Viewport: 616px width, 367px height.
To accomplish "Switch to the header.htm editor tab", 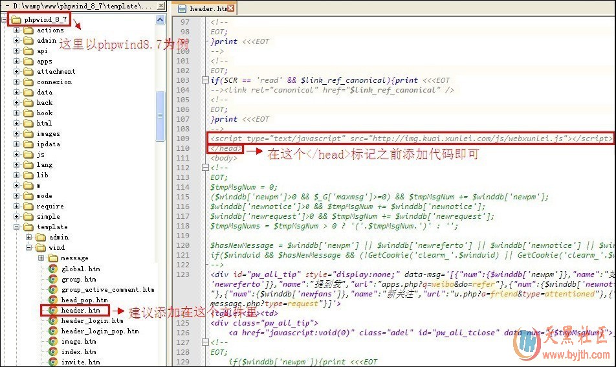I will click(207, 9).
